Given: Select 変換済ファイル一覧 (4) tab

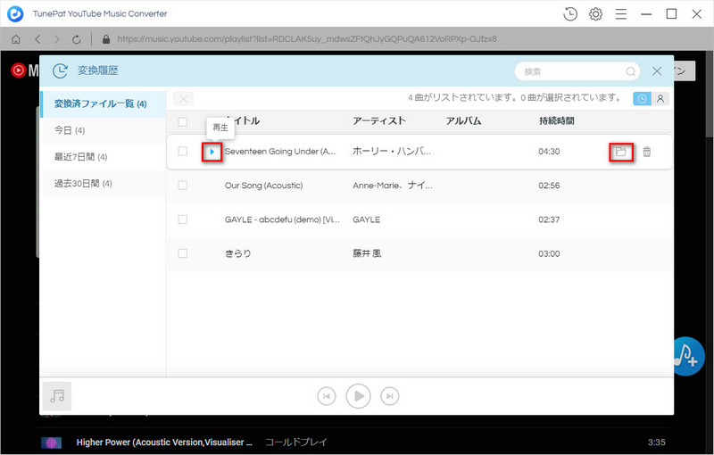Looking at the screenshot, I should tap(103, 103).
